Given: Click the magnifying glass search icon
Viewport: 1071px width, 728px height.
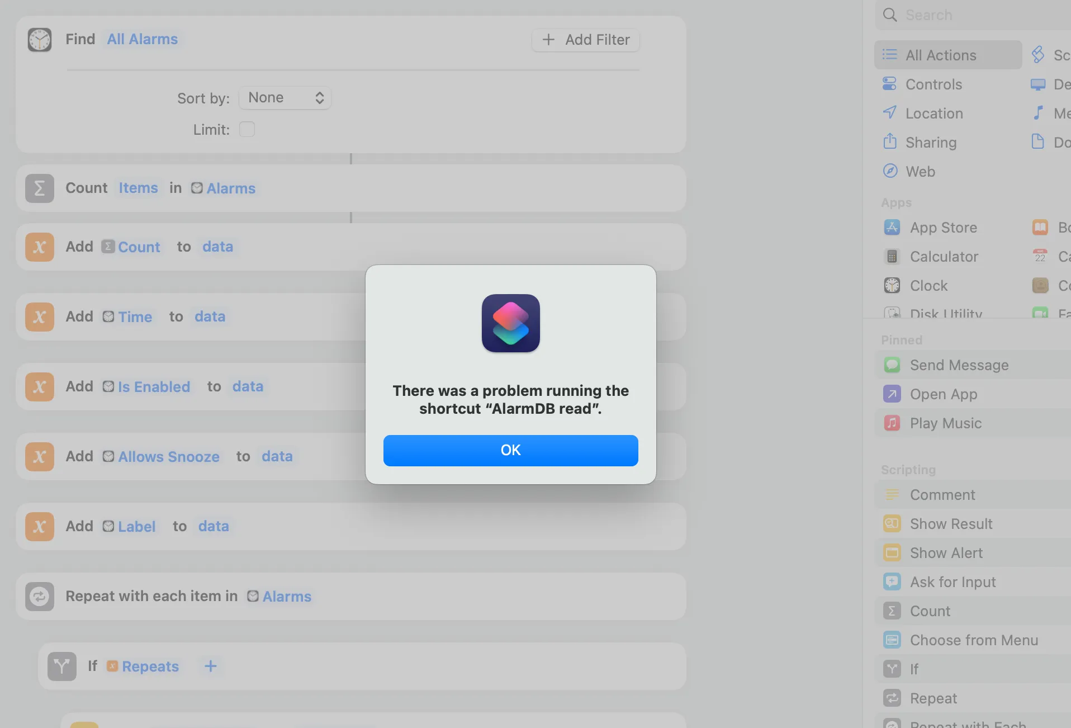Looking at the screenshot, I should (x=889, y=15).
